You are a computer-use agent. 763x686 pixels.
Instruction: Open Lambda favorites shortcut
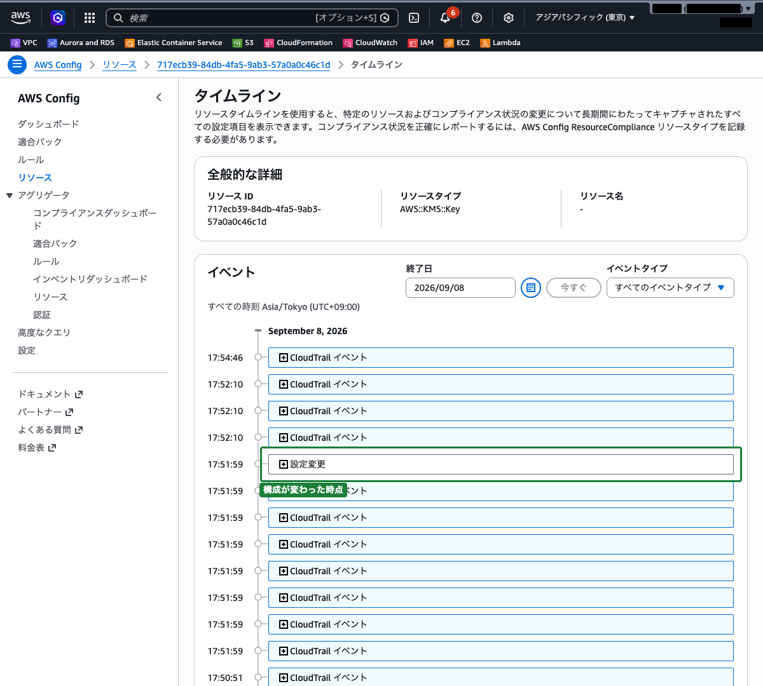coord(500,43)
